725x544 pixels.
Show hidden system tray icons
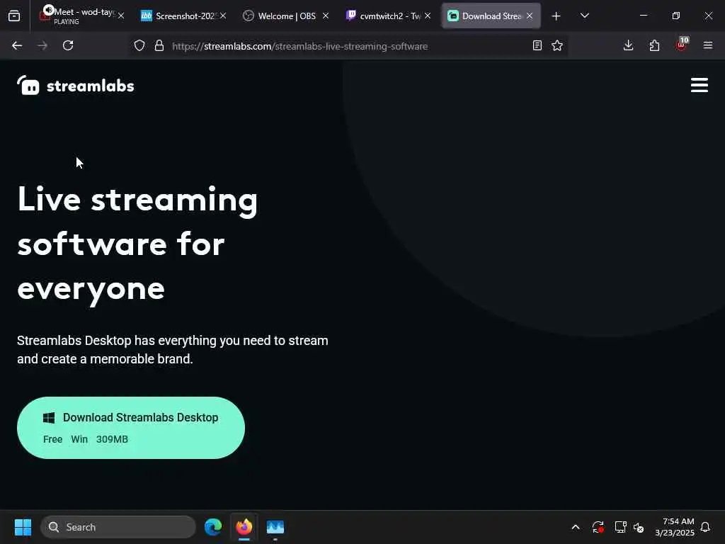(x=576, y=527)
